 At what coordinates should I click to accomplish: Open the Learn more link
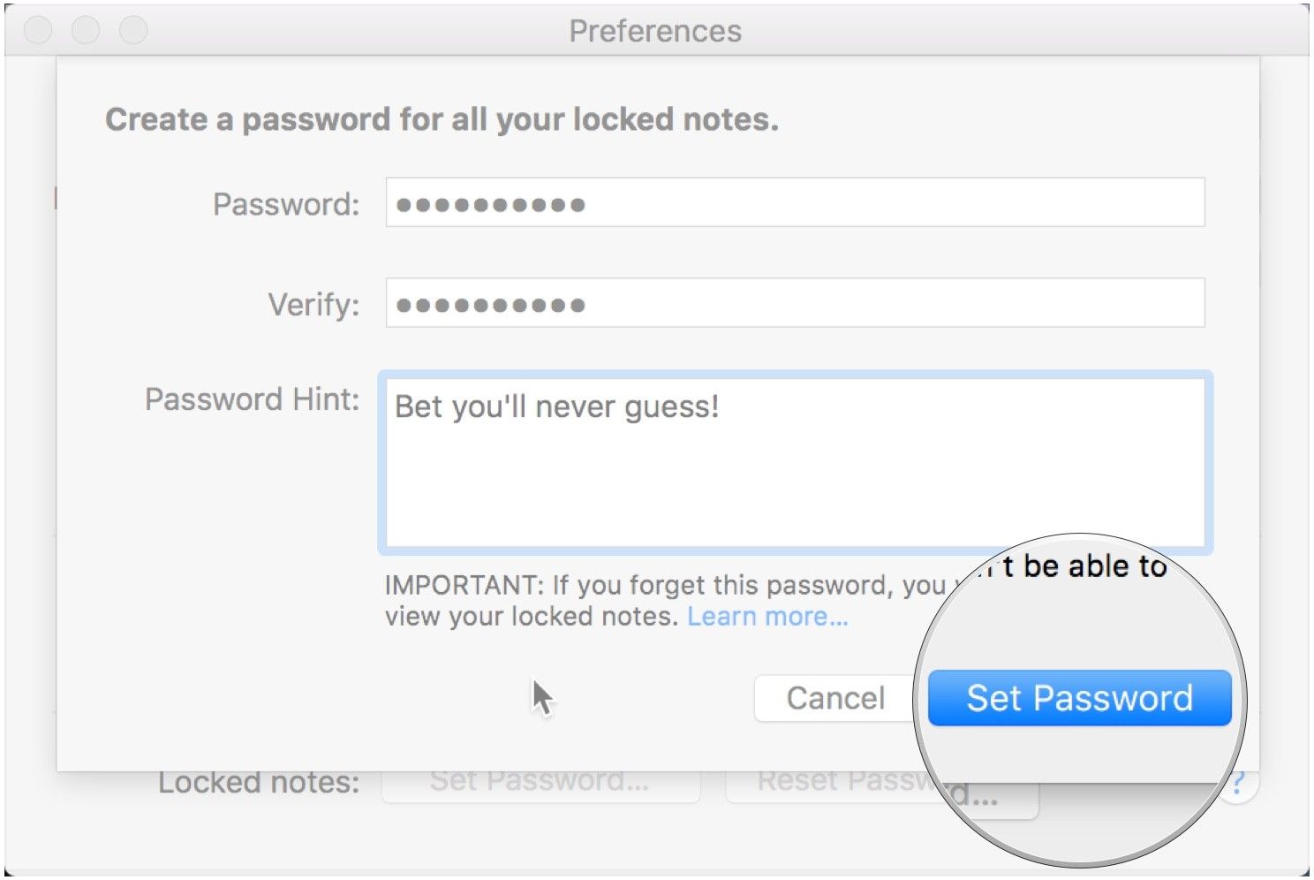click(767, 616)
